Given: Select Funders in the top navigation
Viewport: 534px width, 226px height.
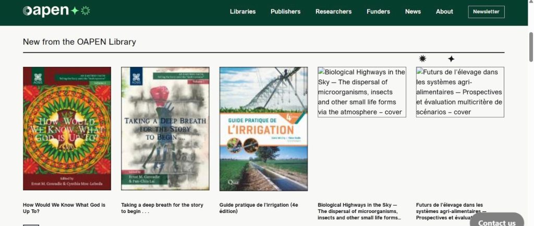Looking at the screenshot, I should coord(378,11).
